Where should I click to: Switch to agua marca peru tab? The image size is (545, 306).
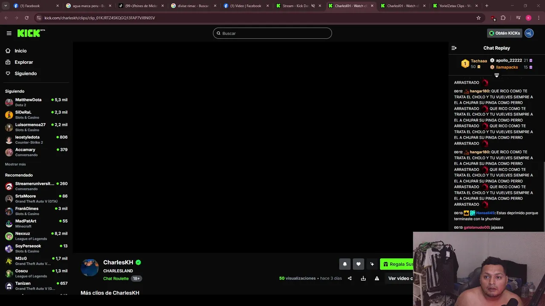[x=88, y=6]
